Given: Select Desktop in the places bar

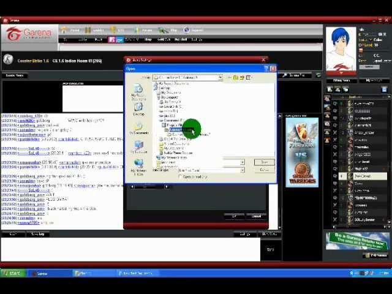Looking at the screenshot, I should pos(138,110).
